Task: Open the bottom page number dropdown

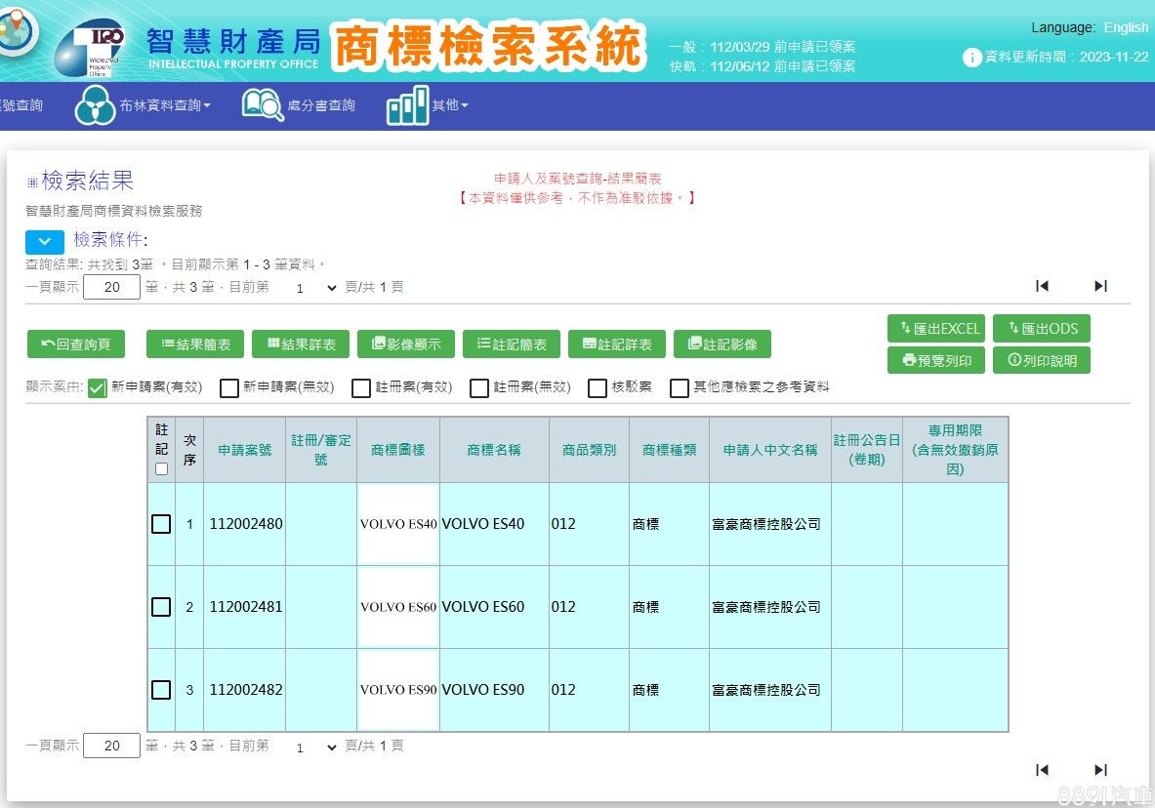Action: (x=315, y=747)
